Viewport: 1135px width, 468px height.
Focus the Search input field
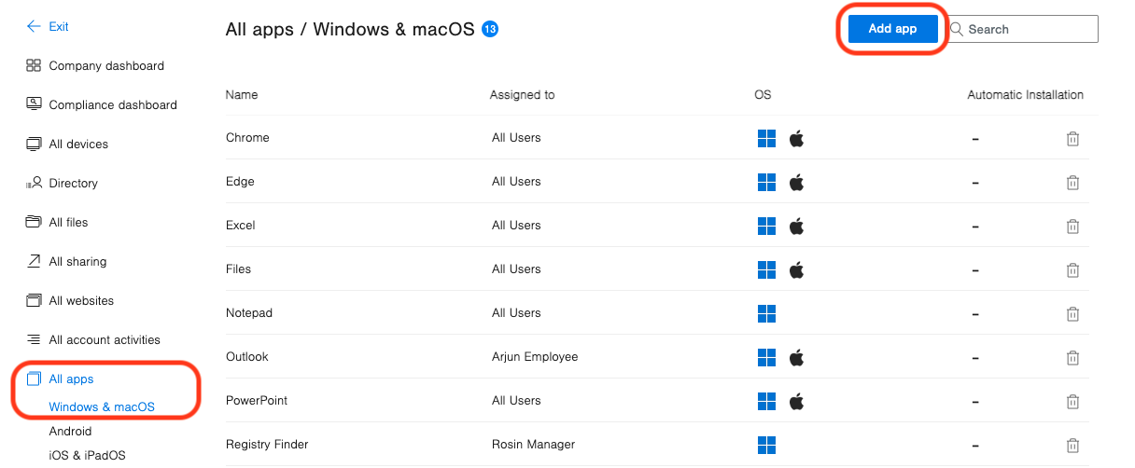(1022, 29)
